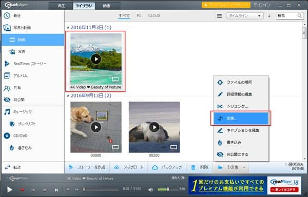308x197 pixels.
Task: Play the 4K Video Beauty of Nature thumbnail
Action: 96,59
